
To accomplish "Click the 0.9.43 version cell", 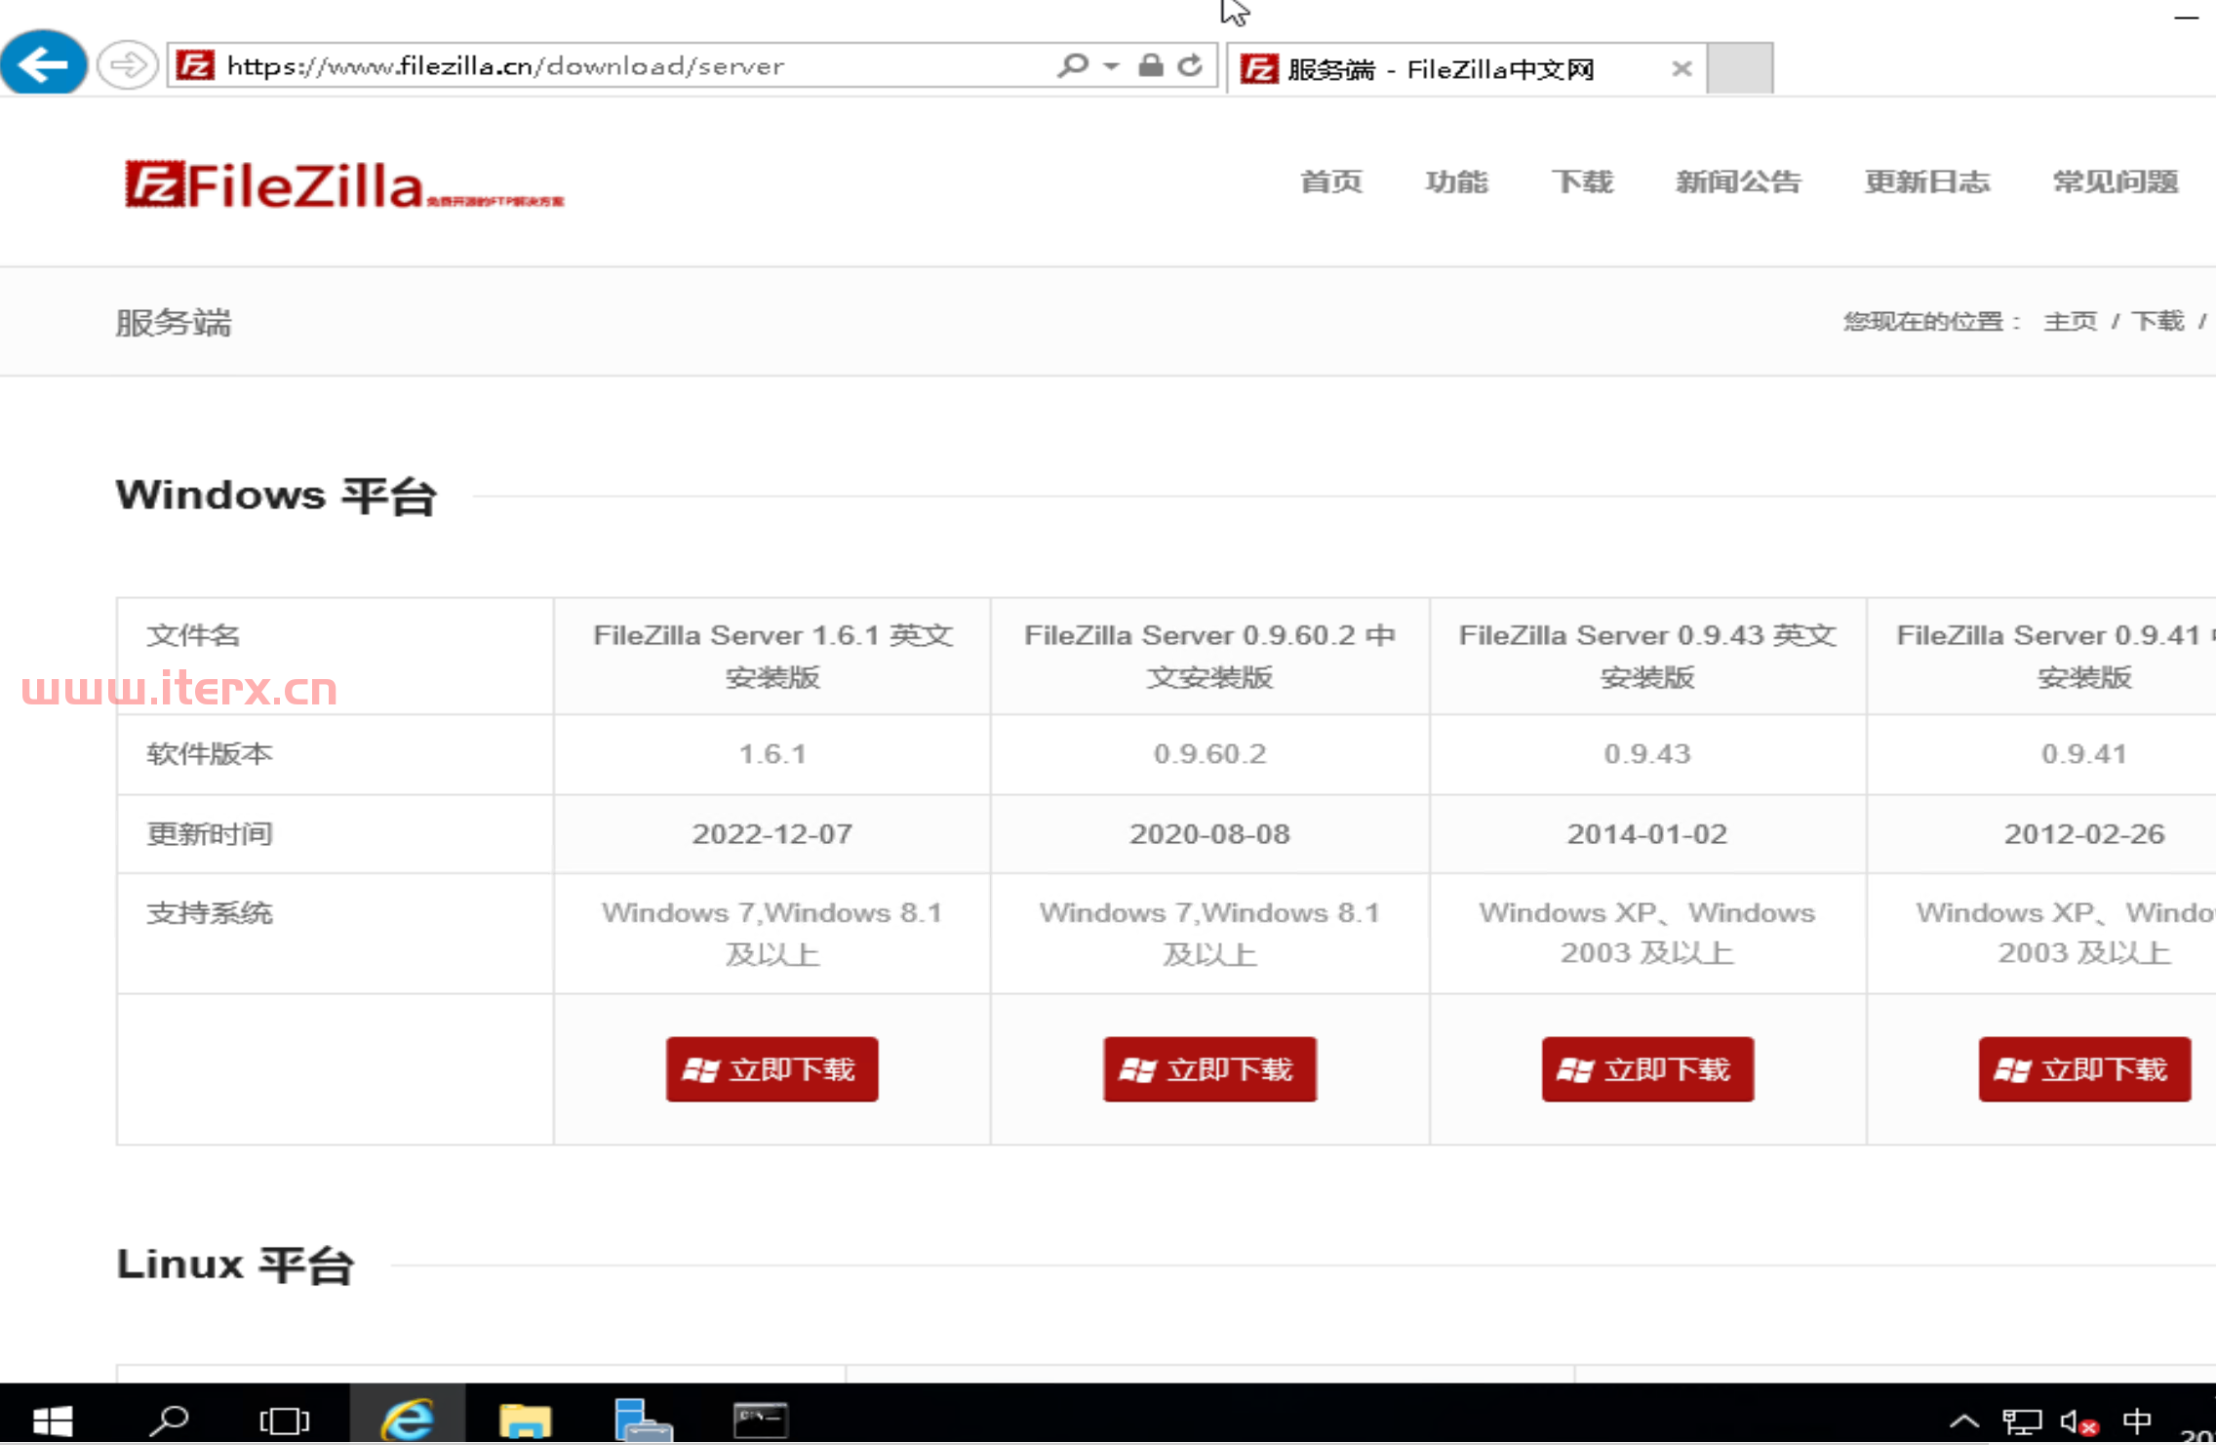I will coord(1647,754).
